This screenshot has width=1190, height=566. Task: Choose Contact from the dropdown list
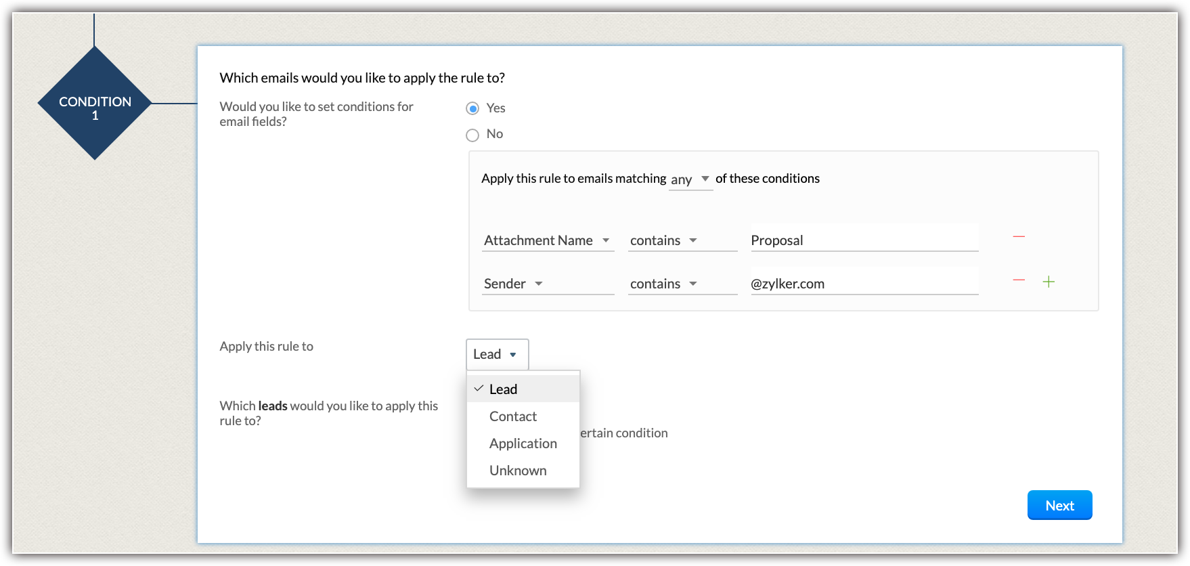[513, 416]
